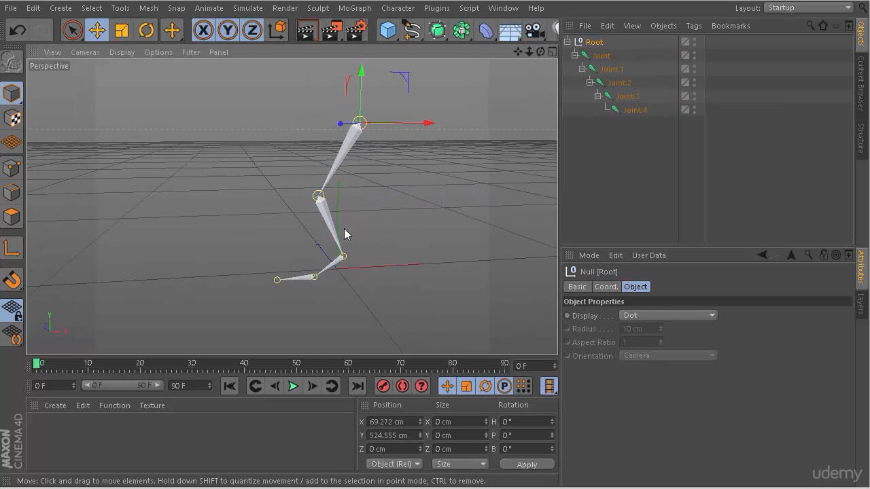Enable Parameter keyframing with the P icon
Screen dimensions: 870x489
point(504,386)
